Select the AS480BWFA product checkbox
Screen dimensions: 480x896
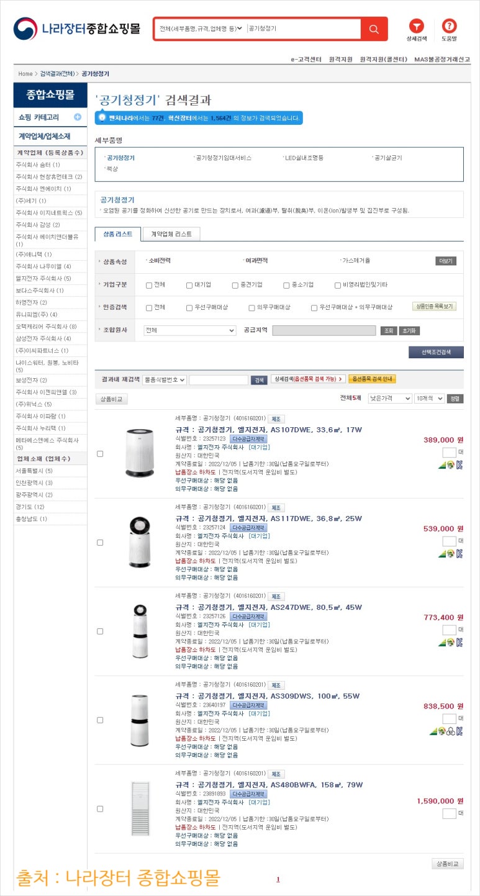click(101, 809)
